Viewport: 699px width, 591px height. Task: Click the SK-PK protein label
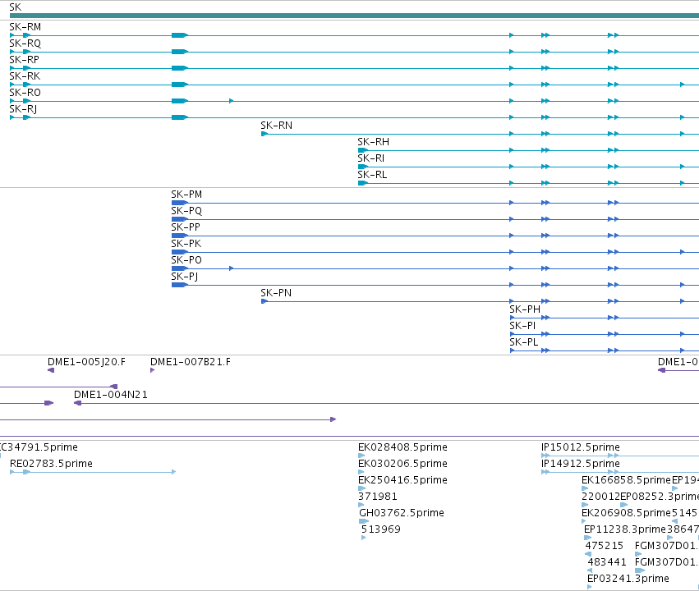pyautogui.click(x=186, y=244)
